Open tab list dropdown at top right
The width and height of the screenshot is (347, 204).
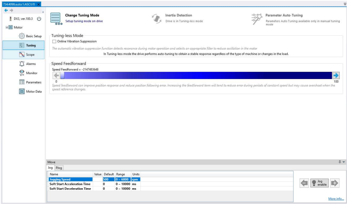tap(345, 4)
